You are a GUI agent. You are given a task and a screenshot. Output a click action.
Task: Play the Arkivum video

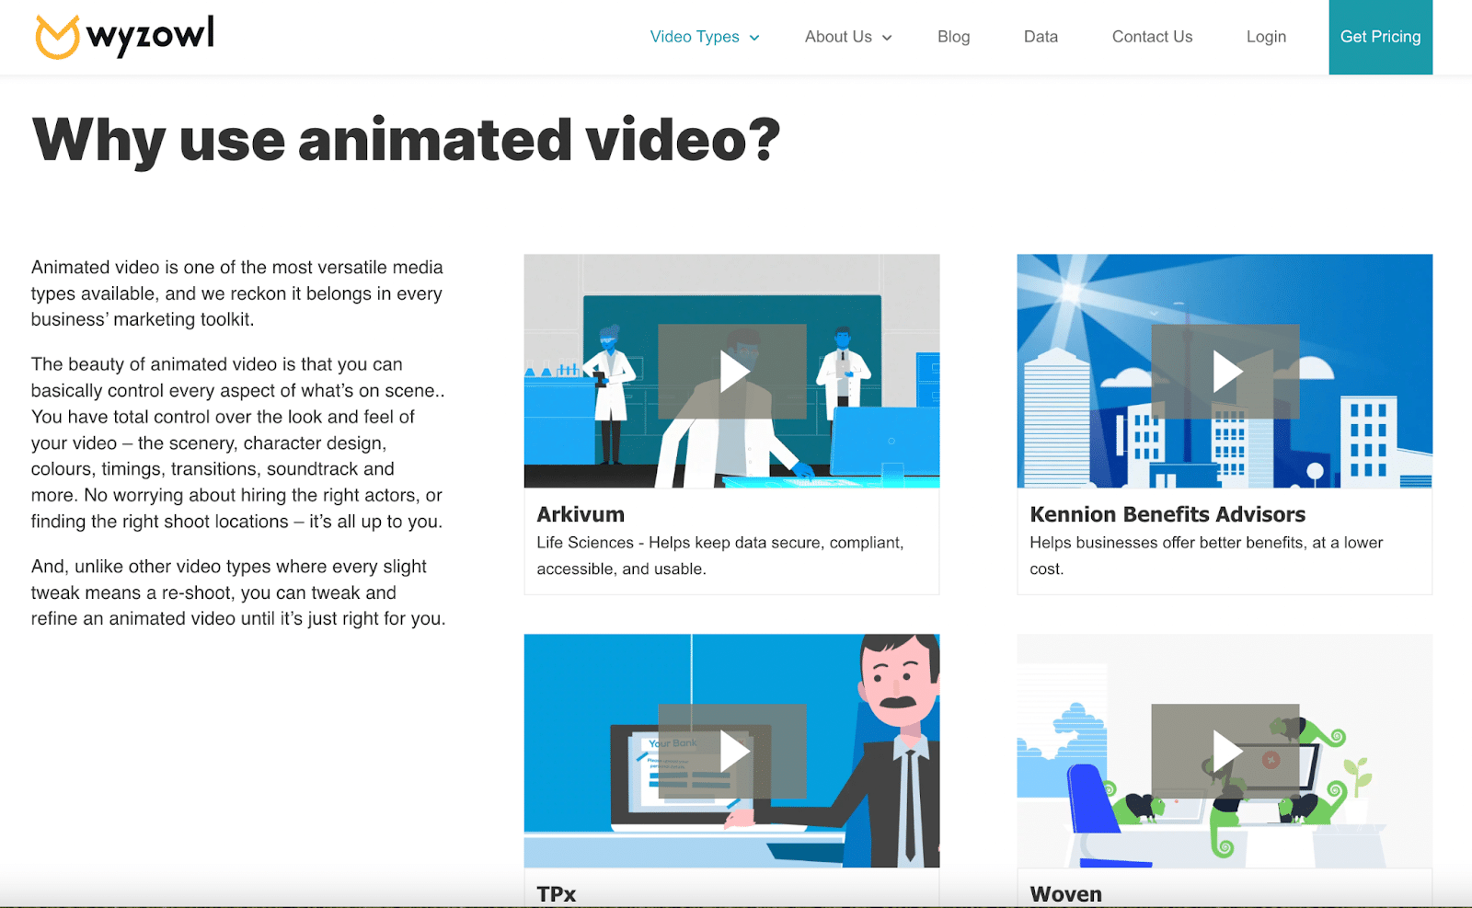point(732,372)
